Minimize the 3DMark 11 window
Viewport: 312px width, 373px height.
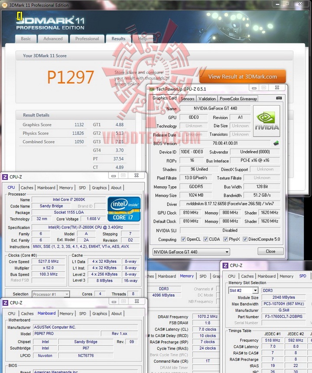point(277,4)
